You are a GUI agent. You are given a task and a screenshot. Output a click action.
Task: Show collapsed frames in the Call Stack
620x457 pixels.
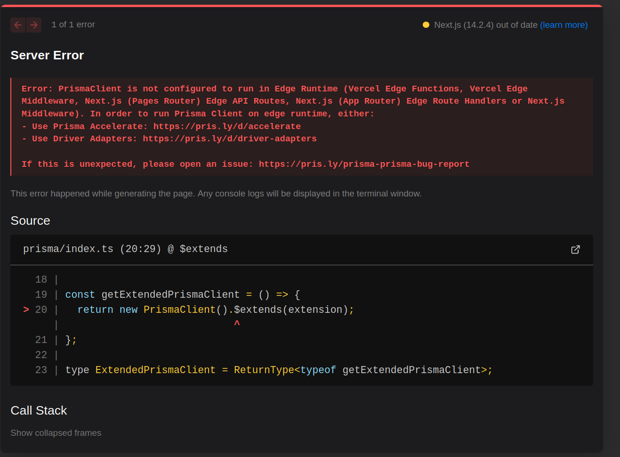56,433
